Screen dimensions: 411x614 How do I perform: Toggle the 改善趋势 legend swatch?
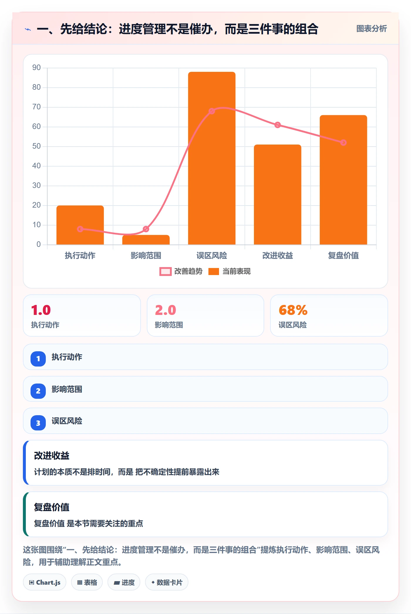pos(165,272)
